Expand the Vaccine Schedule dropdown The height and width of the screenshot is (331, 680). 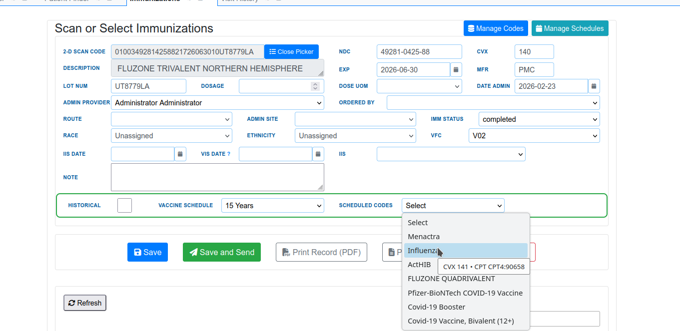[x=272, y=205]
